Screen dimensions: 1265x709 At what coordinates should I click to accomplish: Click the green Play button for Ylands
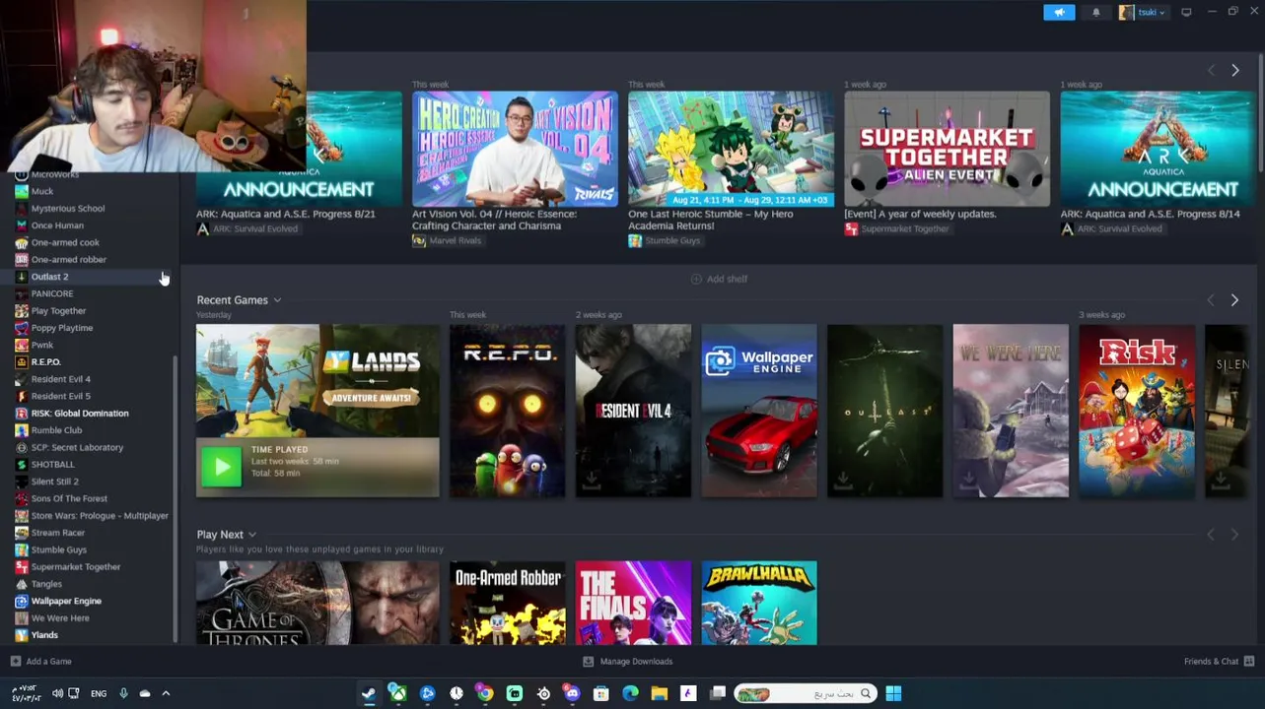pos(221,467)
